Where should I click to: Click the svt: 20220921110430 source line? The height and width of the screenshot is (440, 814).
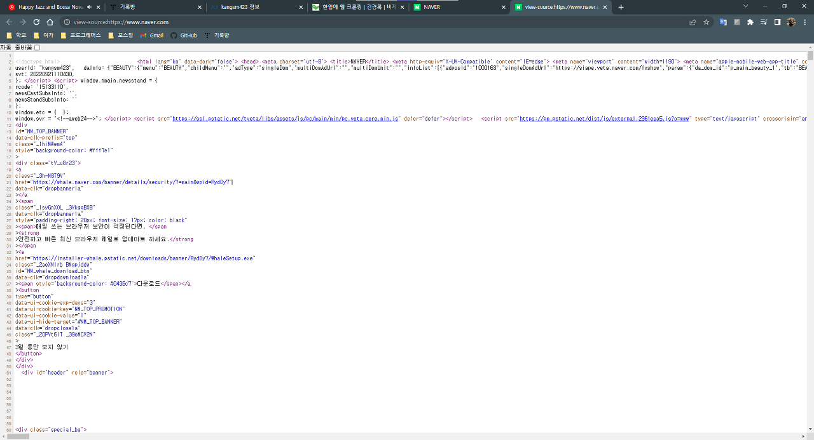(45, 74)
